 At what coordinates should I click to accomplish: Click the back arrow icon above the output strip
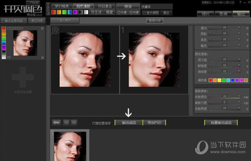click(x=56, y=123)
